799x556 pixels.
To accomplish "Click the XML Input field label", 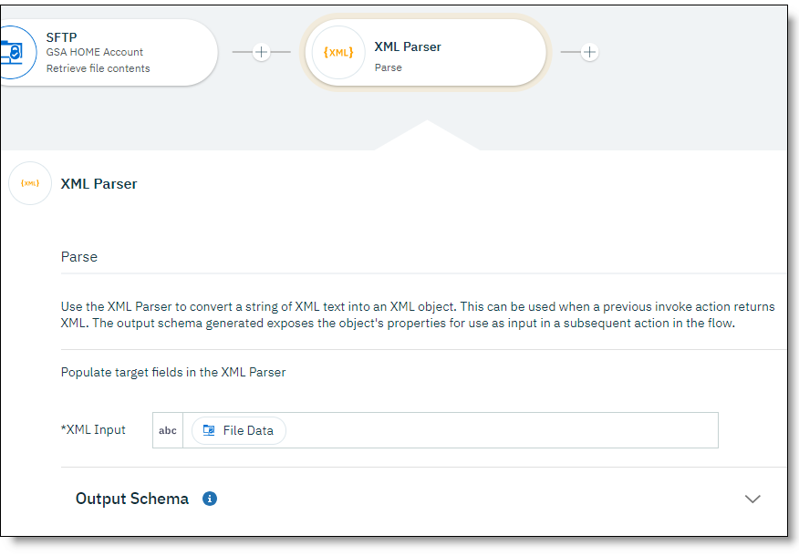I will tap(93, 429).
